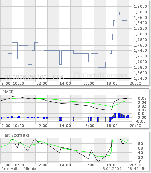Click the 0,02 MACD axis label
This screenshot has width=151, height=173.
click(x=142, y=110)
